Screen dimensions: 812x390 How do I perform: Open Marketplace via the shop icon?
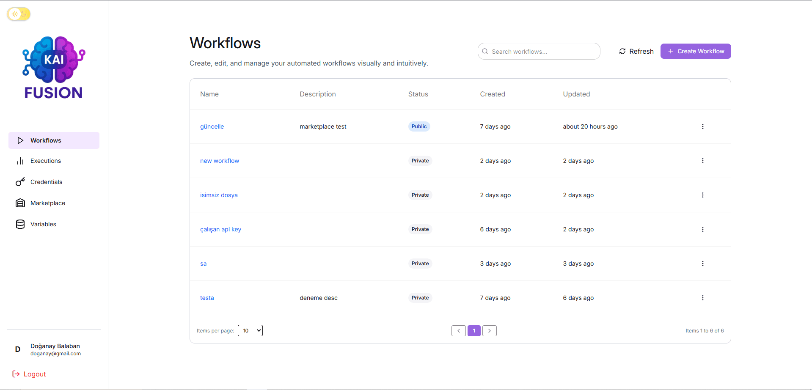(20, 203)
